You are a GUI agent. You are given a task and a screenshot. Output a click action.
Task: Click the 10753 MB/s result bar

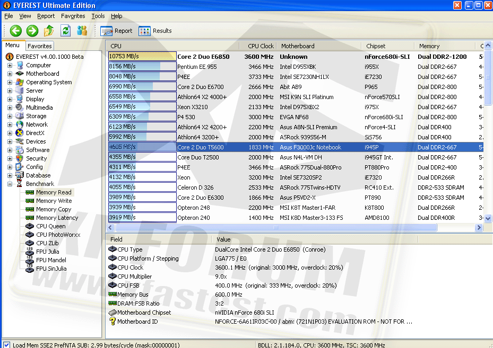142,56
